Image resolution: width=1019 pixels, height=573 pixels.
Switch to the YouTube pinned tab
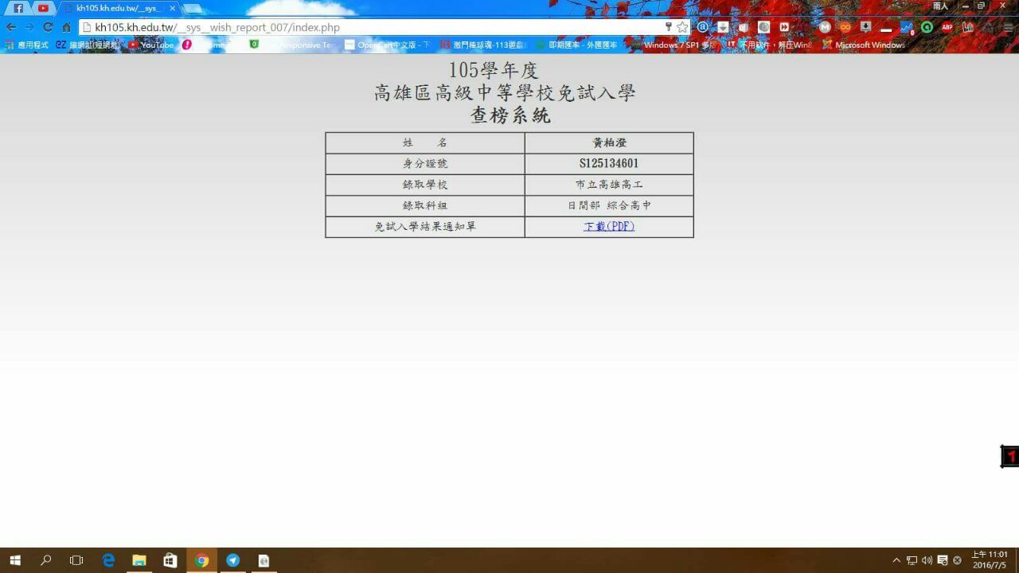coord(43,8)
